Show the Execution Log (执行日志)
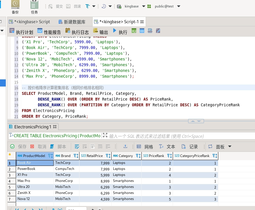Screen dimensions: 255x210 (77, 32)
